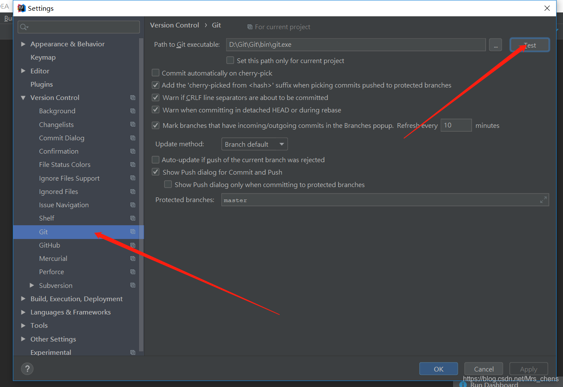Click the Path to Git executable field

point(356,45)
